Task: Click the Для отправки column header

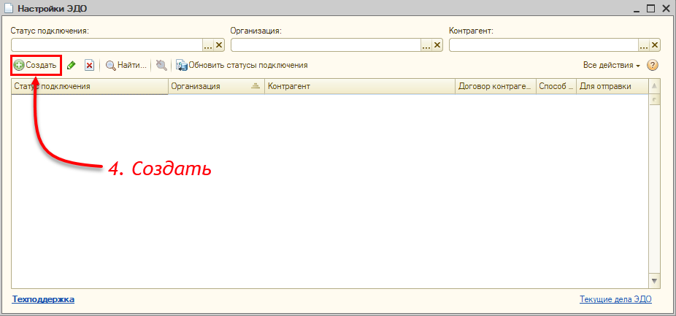Action: pos(612,86)
